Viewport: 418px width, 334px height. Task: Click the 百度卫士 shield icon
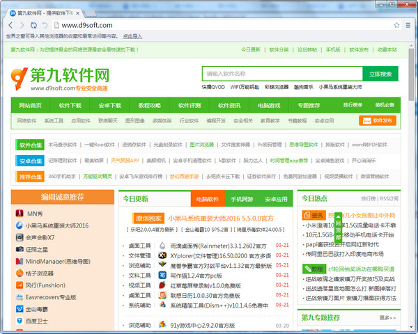coord(20,321)
